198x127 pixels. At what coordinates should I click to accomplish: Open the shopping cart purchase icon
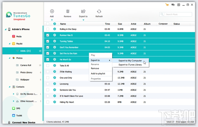[x=167, y=5]
